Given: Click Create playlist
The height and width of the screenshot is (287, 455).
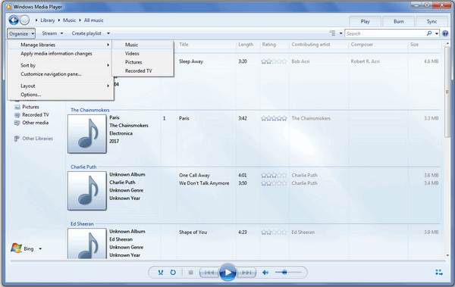Looking at the screenshot, I should click(x=86, y=33).
